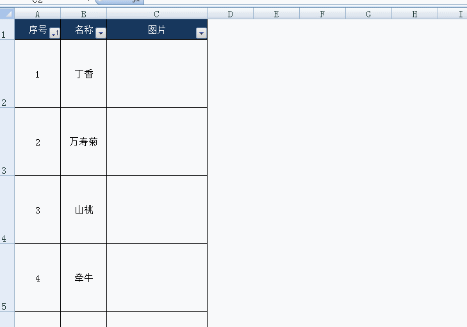Select column A header
The height and width of the screenshot is (327, 467).
click(38, 13)
